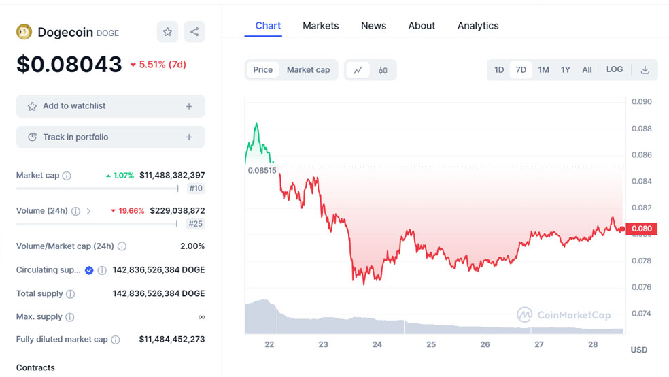Switch to the Analytics tab
This screenshot has width=669, height=377.
(477, 26)
